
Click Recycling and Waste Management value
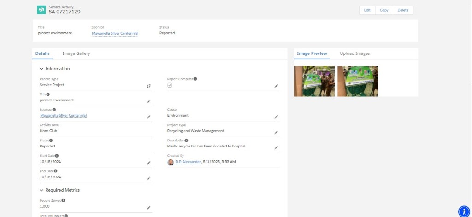click(x=195, y=131)
